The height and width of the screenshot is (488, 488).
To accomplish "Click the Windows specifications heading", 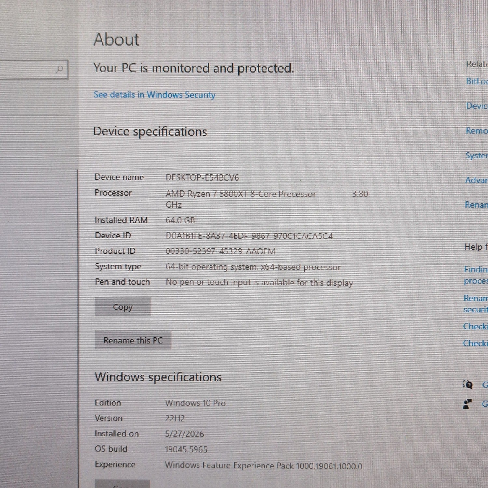I will pyautogui.click(x=158, y=377).
